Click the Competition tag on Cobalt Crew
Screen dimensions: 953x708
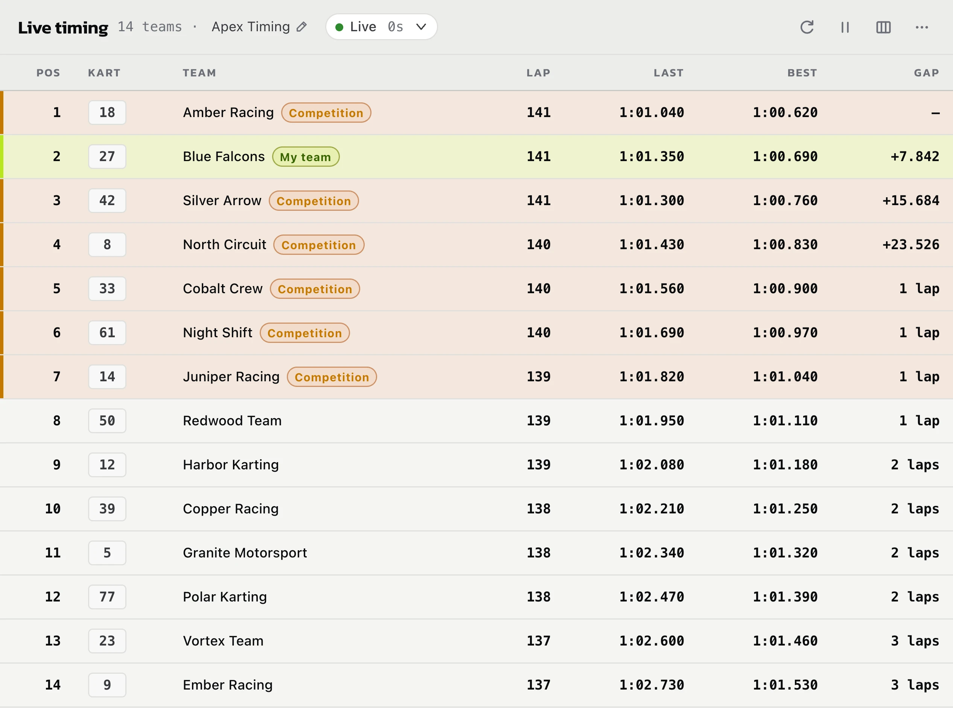coord(315,289)
